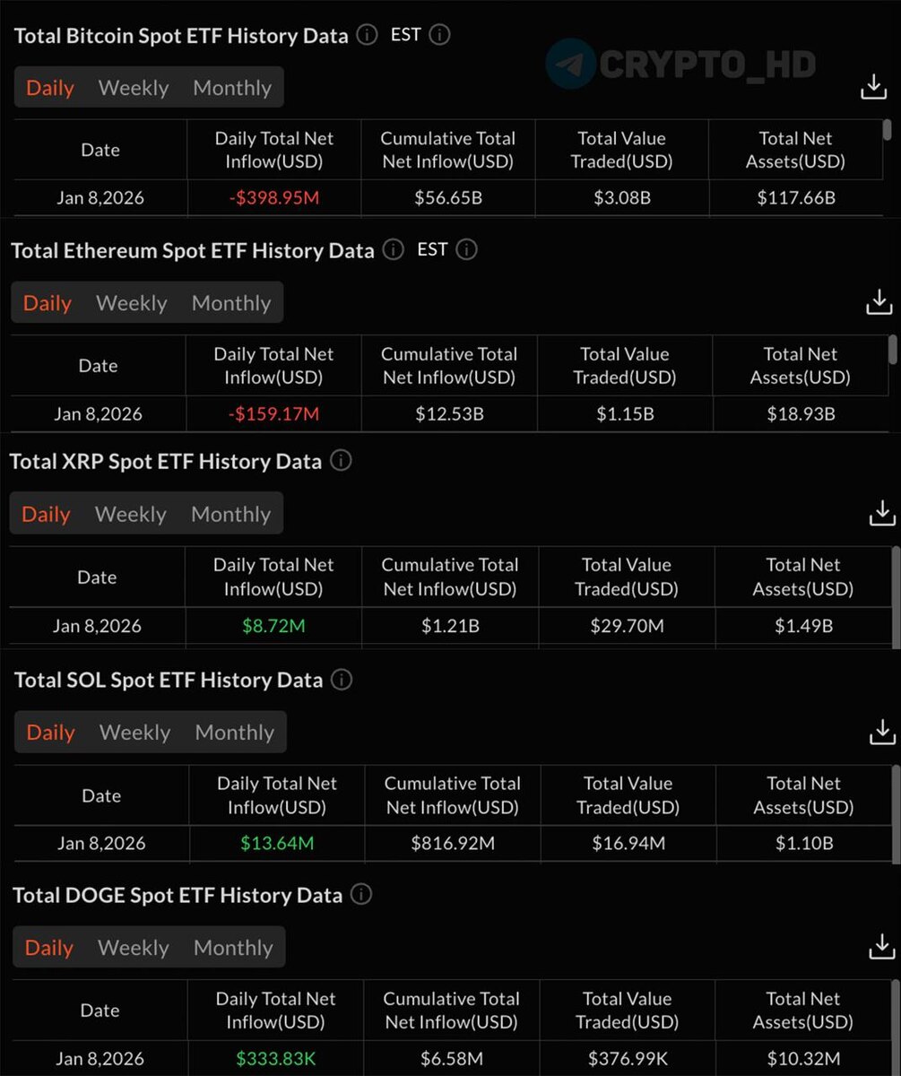View Monthly data for DOGE ETF
The width and height of the screenshot is (901, 1076).
pos(232,948)
